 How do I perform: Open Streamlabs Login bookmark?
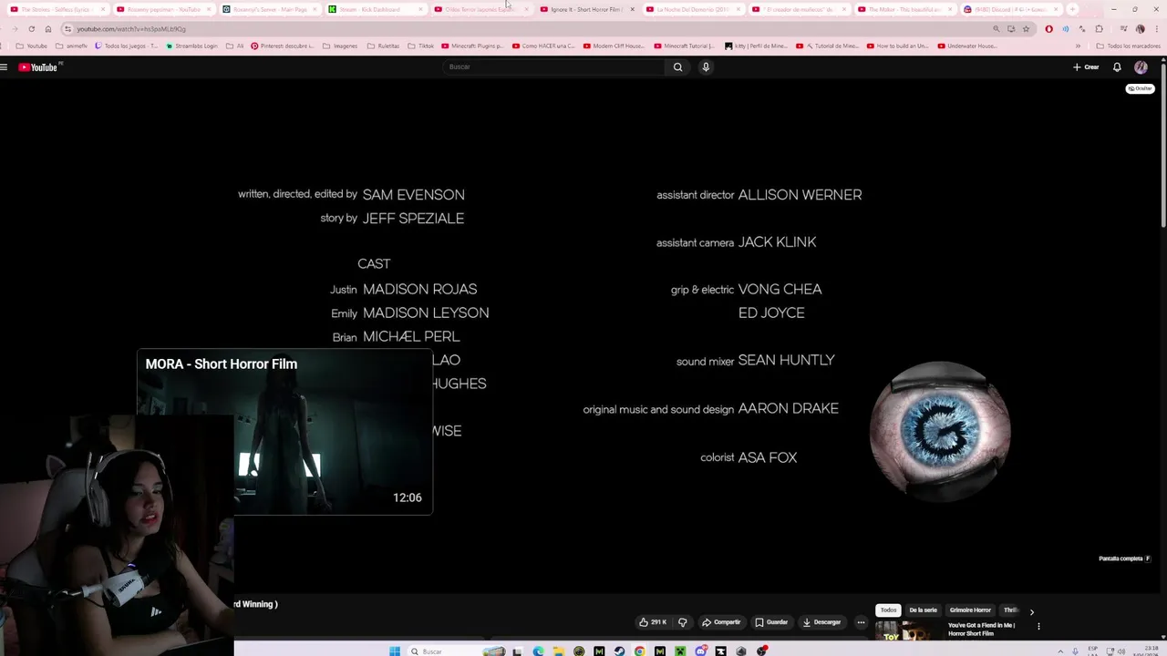(x=191, y=46)
